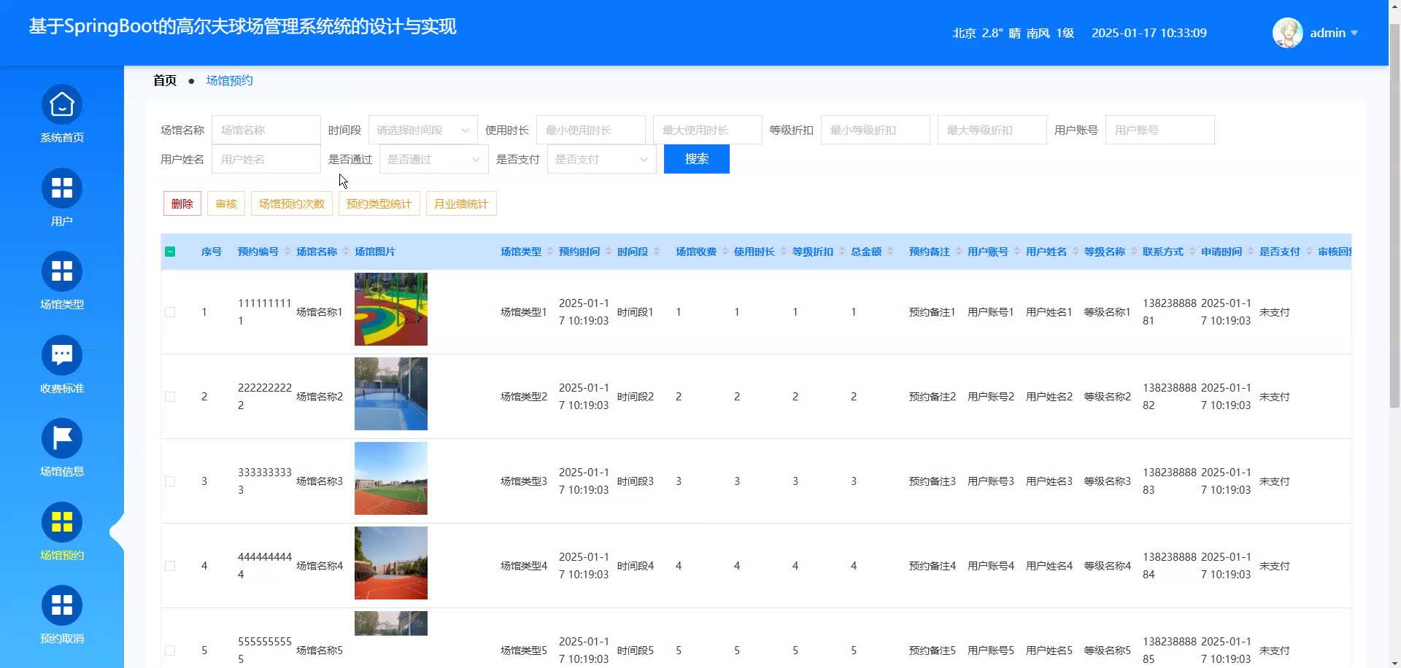The width and height of the screenshot is (1401, 668).
Task: Click the 用户 sidebar icon
Action: (x=62, y=189)
